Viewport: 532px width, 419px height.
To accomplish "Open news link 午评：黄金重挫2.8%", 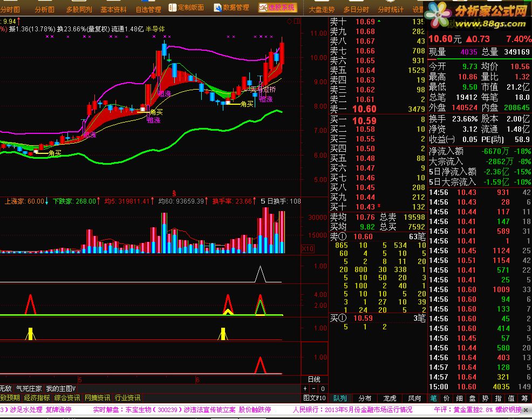I will click(x=478, y=410).
